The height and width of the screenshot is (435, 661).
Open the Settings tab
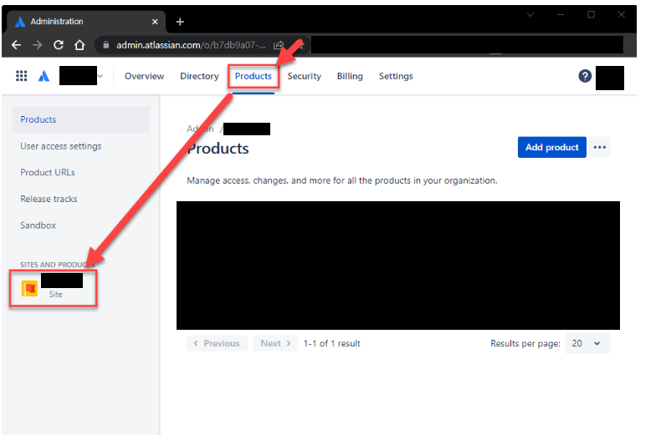click(x=396, y=76)
